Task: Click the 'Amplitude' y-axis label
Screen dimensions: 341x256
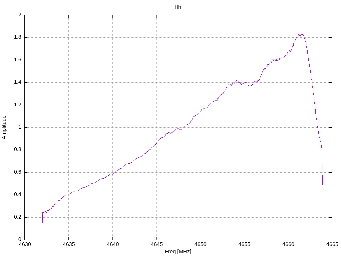Action: (x=4, y=127)
